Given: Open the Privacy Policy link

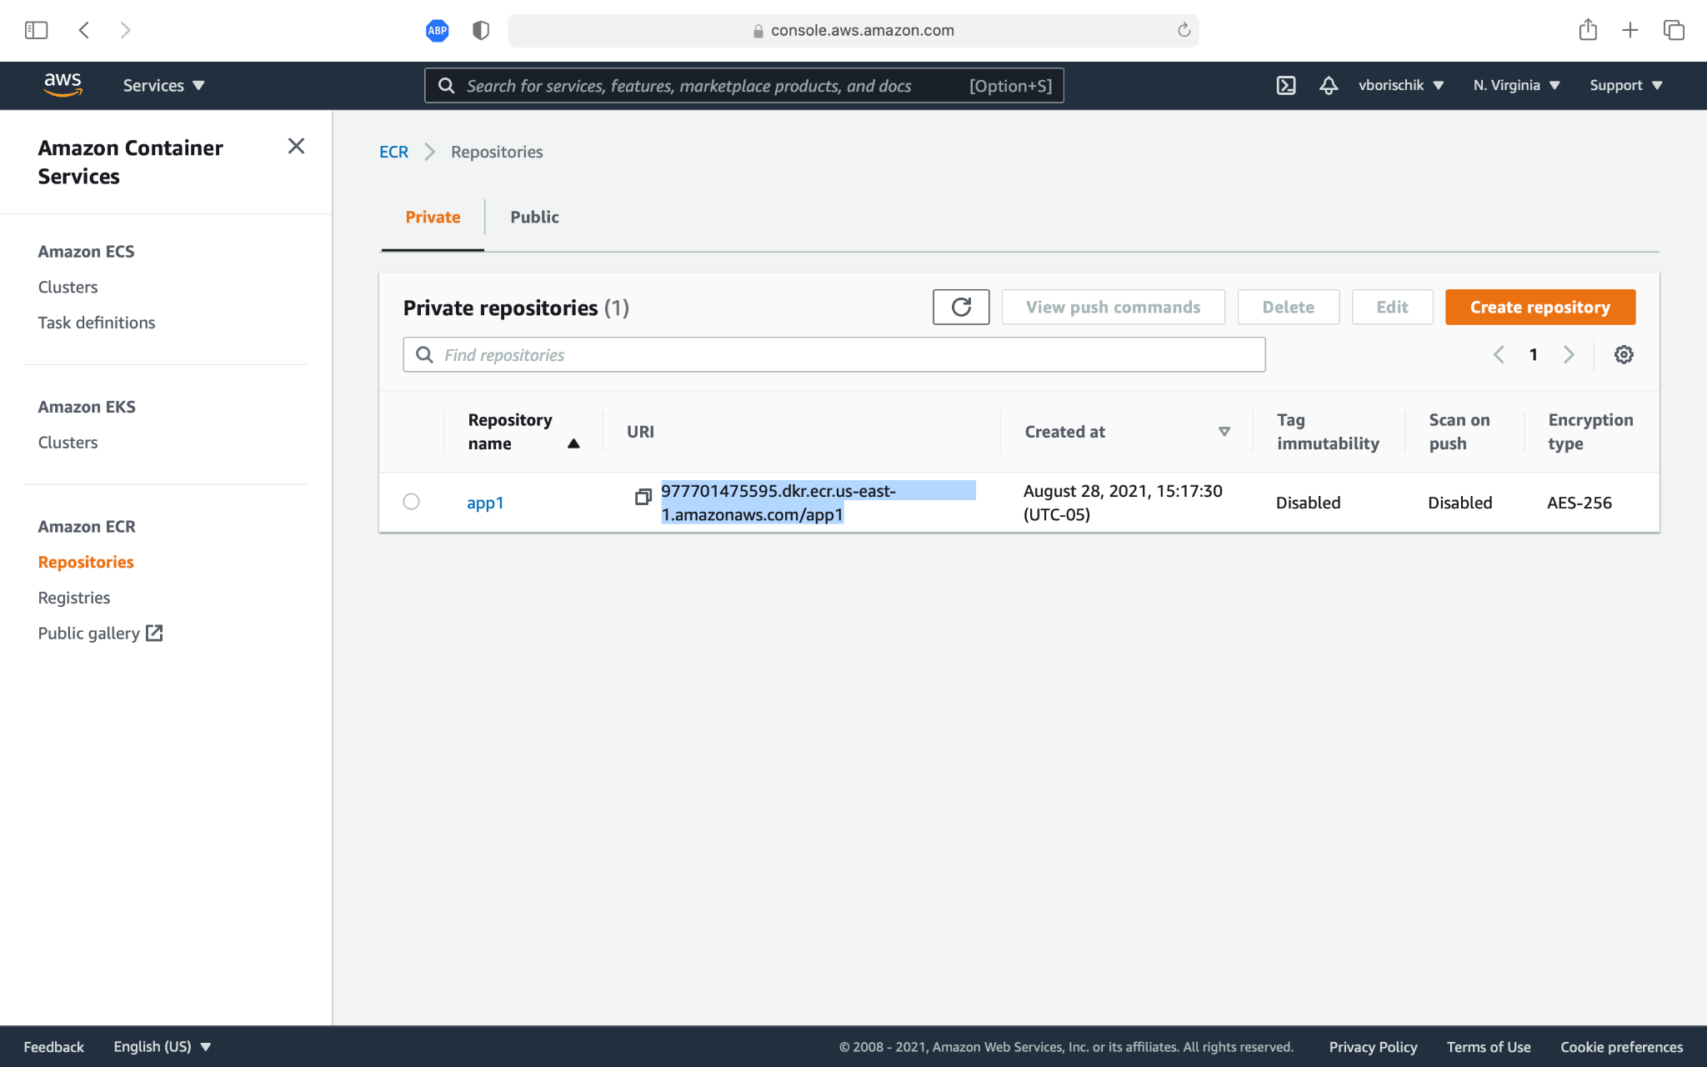Looking at the screenshot, I should [x=1373, y=1047].
